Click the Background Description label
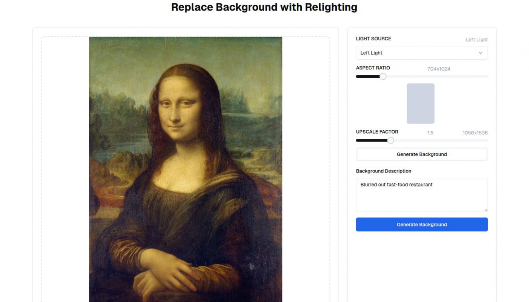 point(384,171)
